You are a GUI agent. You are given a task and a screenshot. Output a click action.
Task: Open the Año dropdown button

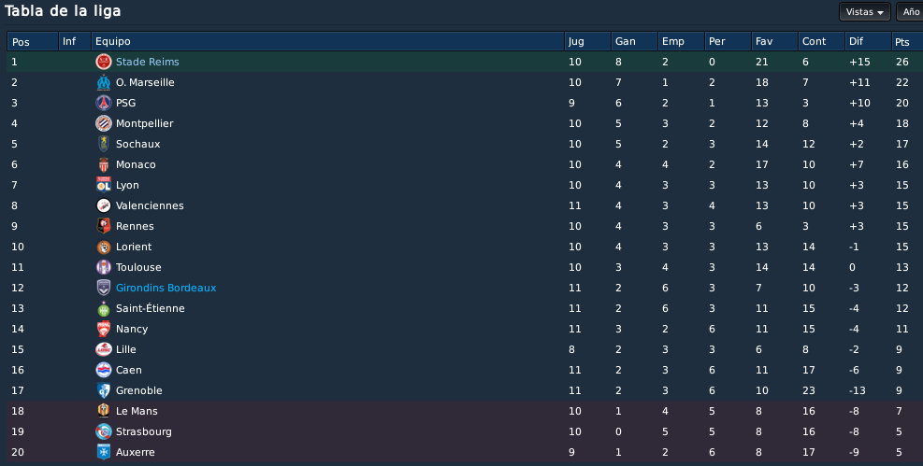click(x=910, y=12)
